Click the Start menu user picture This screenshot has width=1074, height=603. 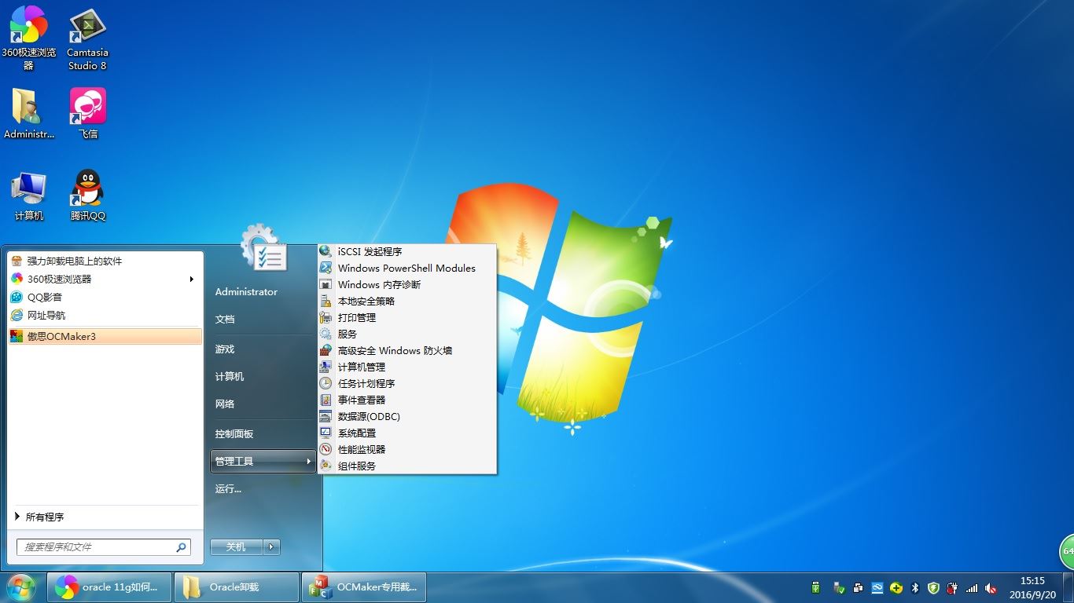point(263,248)
